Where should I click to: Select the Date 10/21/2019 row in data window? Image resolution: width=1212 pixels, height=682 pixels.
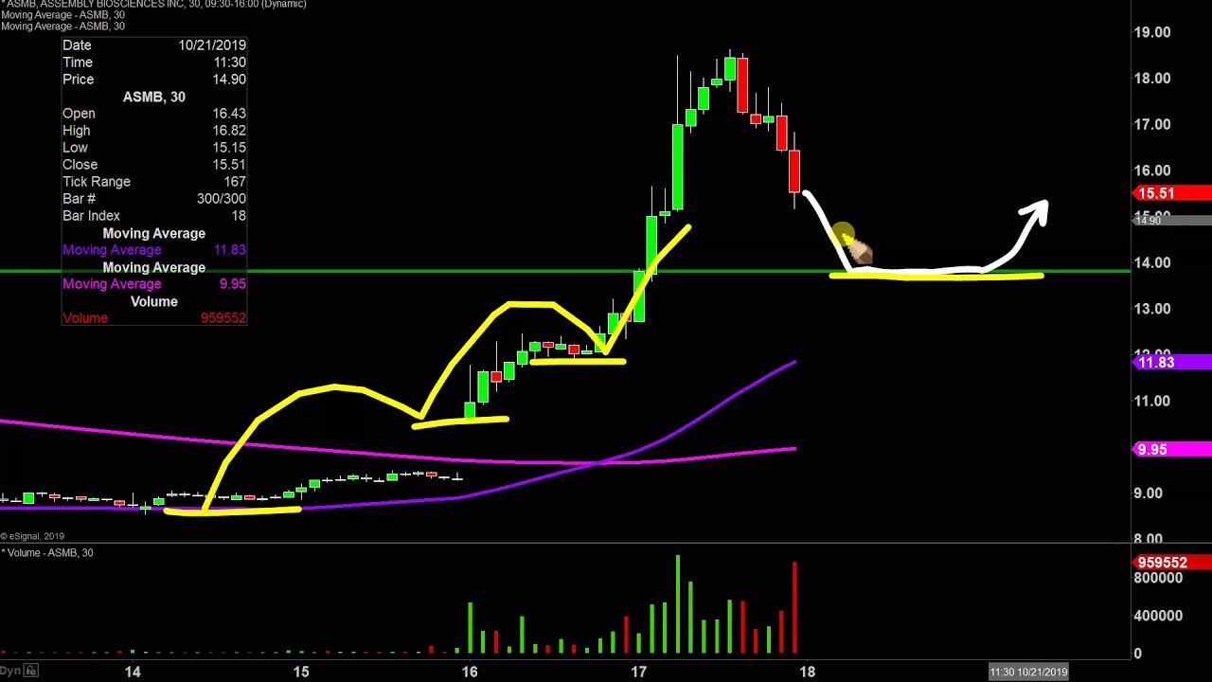pyautogui.click(x=154, y=45)
